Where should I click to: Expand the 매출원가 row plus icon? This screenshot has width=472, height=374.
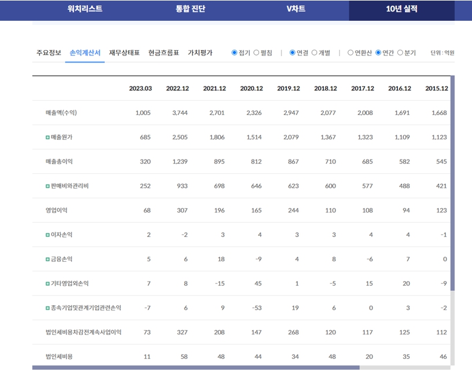[47, 137]
